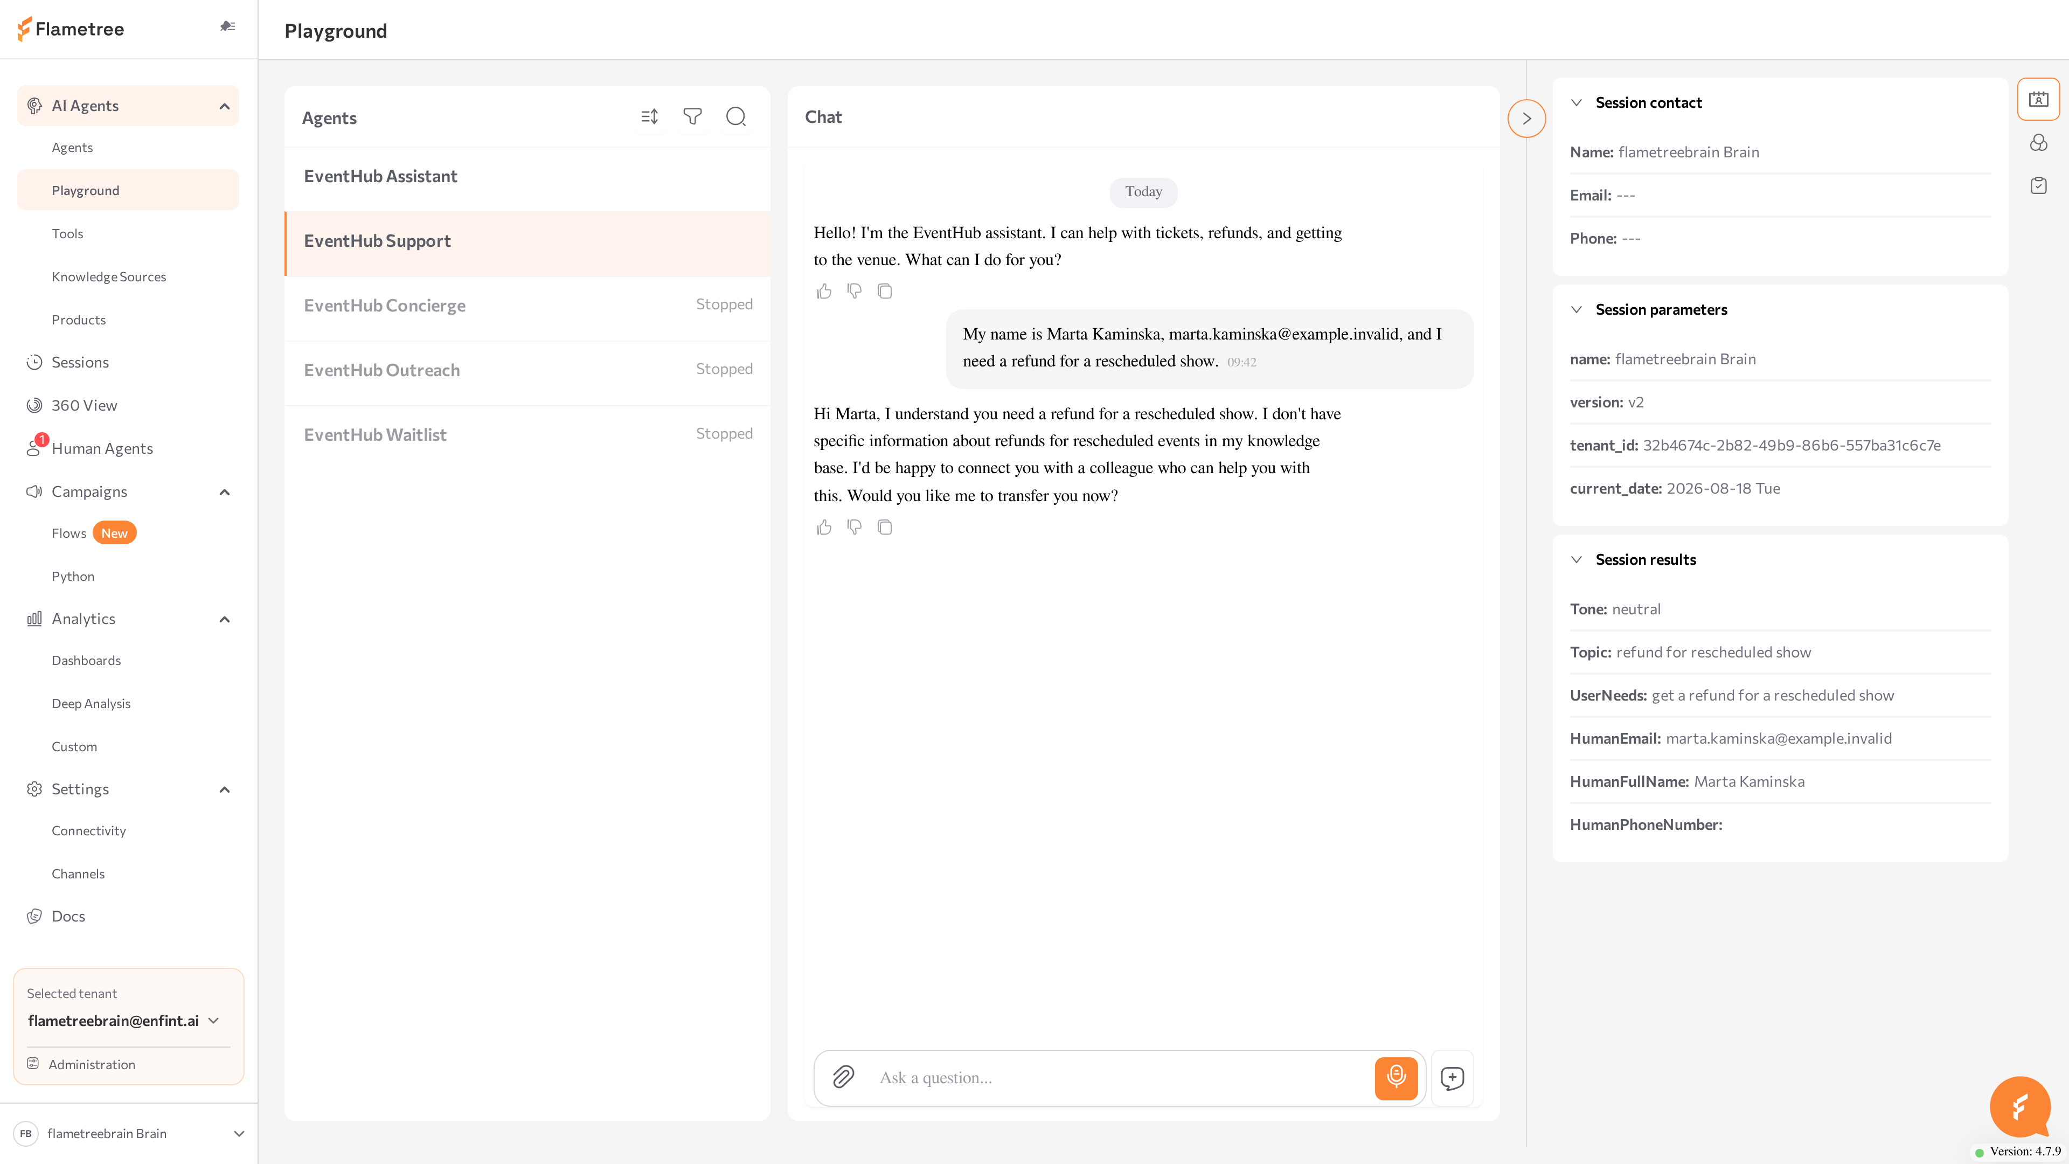Open the brain icon in right rail
The width and height of the screenshot is (2069, 1164).
tap(2038, 143)
